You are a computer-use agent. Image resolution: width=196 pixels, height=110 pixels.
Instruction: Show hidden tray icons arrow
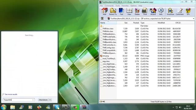click(173, 107)
